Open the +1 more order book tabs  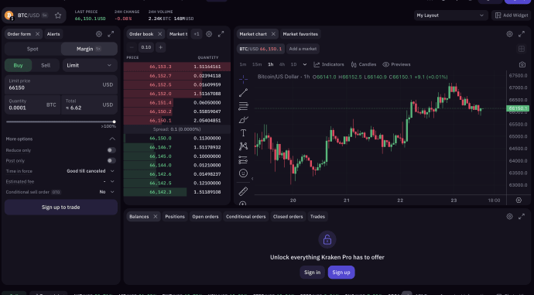tap(197, 34)
